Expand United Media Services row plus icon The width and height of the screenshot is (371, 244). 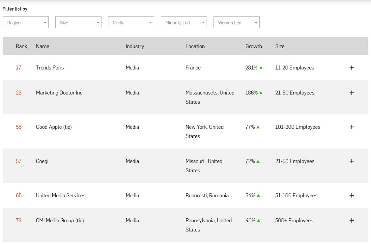click(x=352, y=196)
